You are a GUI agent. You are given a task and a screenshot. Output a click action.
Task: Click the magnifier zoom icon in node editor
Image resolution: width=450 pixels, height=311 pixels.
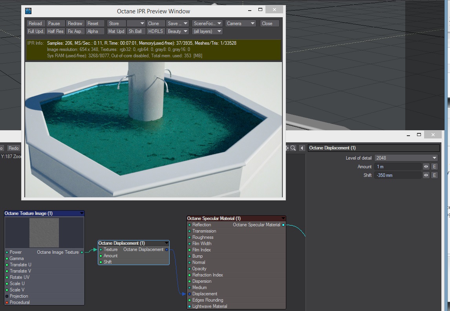(293, 148)
